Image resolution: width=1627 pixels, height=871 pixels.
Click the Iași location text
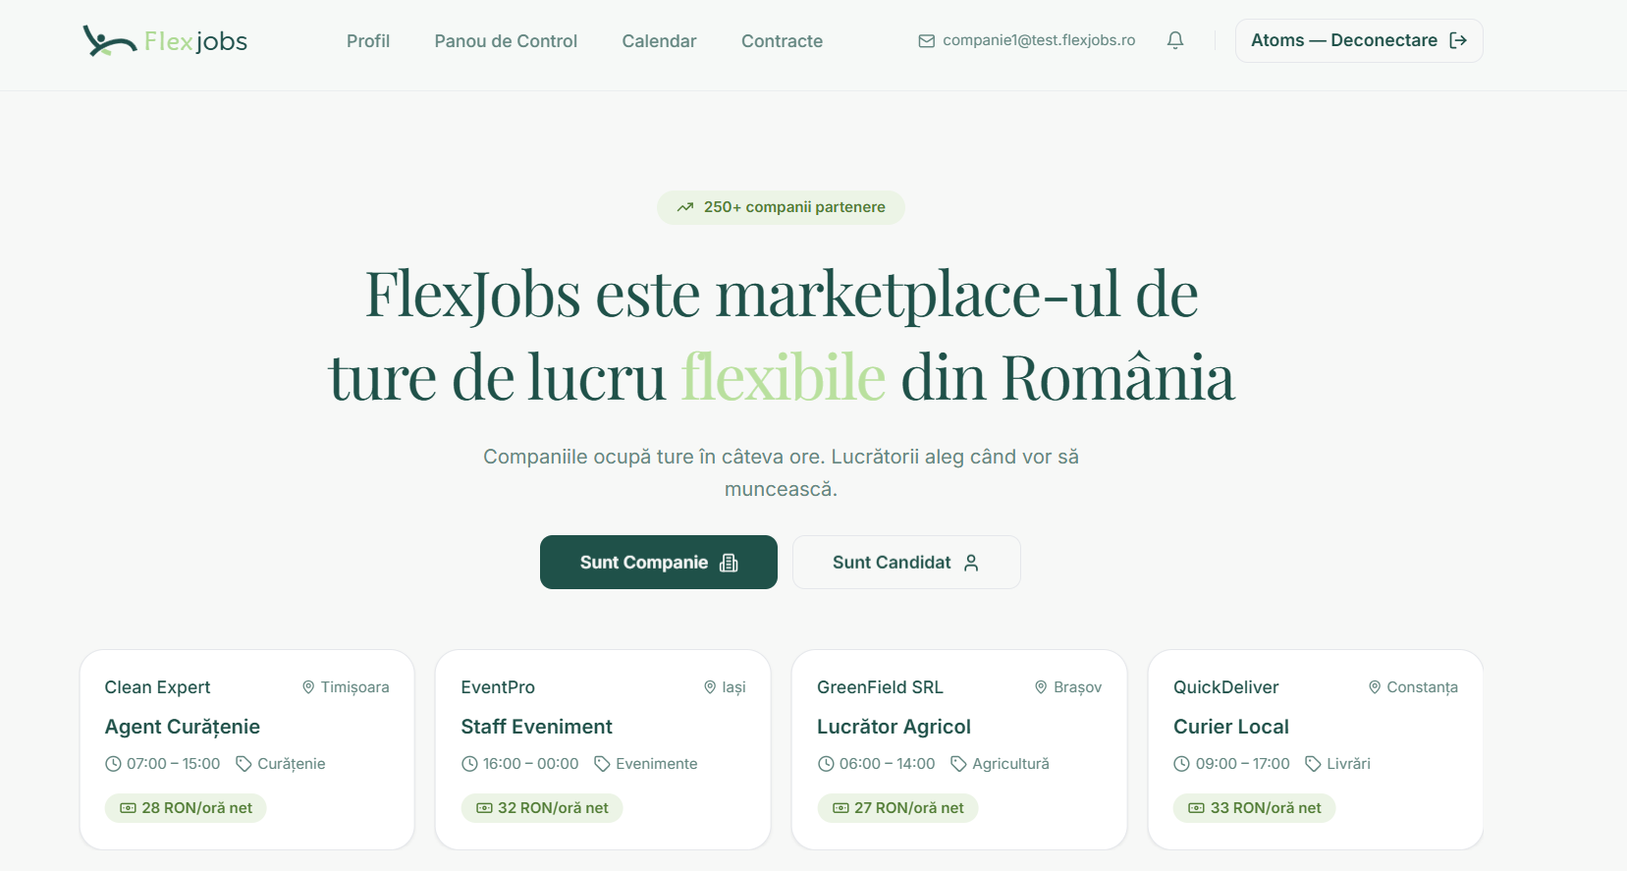(733, 687)
